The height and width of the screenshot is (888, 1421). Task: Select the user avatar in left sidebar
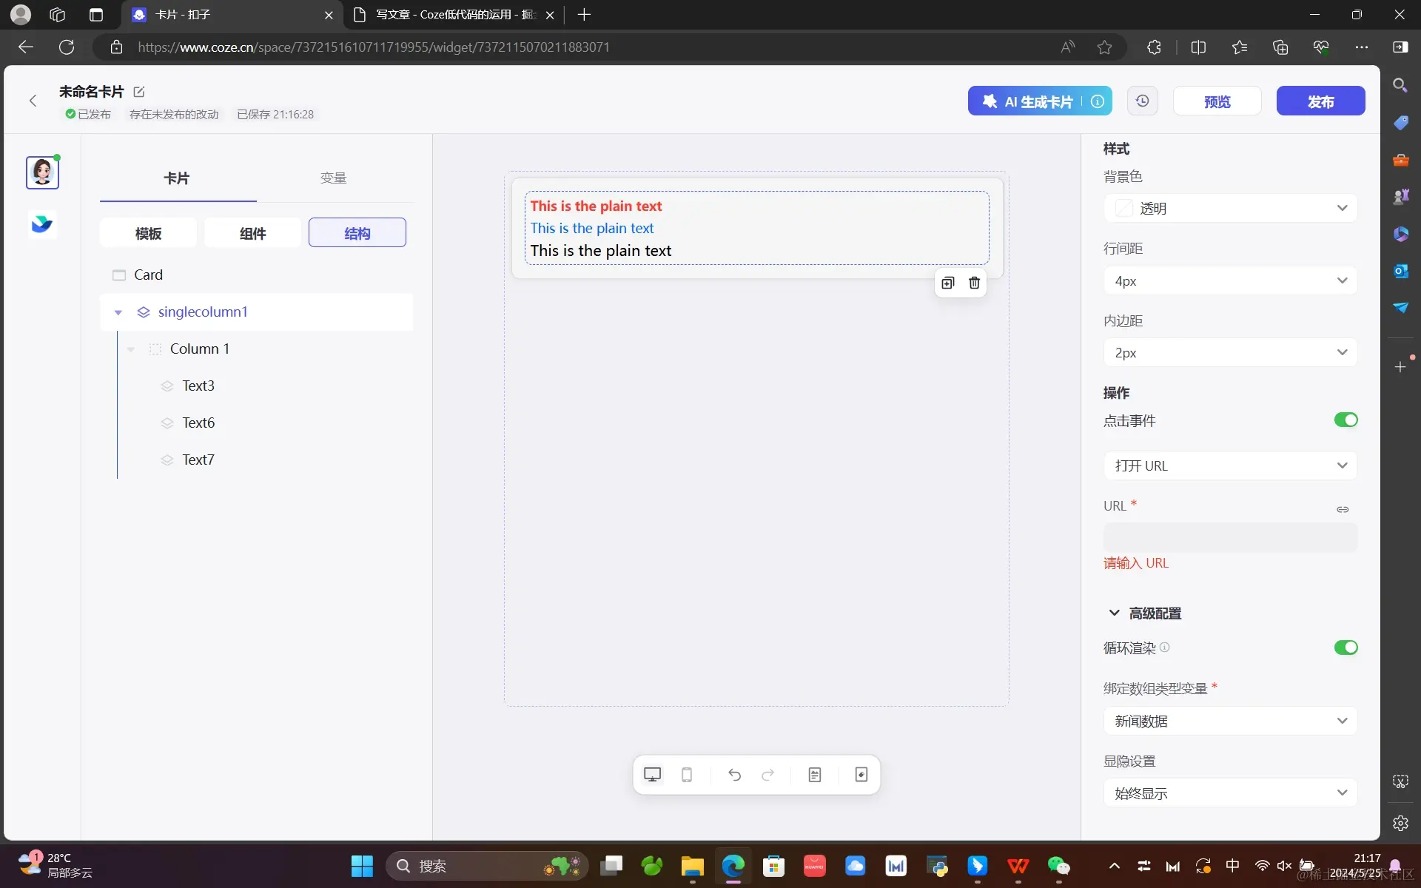point(42,172)
